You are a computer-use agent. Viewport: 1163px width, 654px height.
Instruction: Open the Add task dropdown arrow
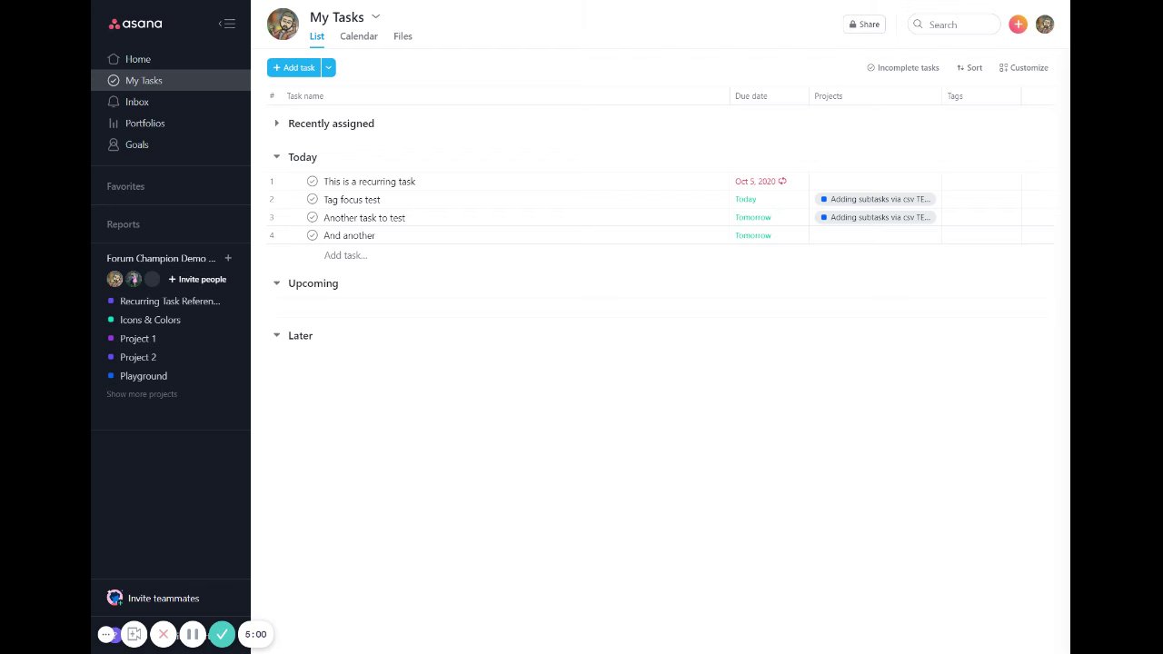[x=328, y=67]
